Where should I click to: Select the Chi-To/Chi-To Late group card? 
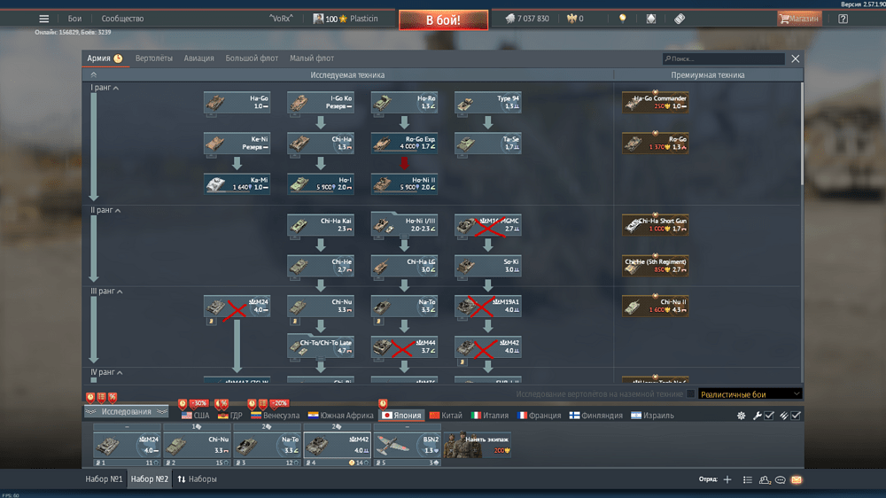(321, 346)
